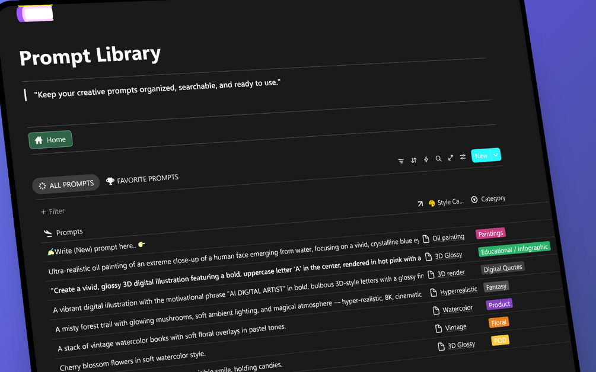Screen dimensions: 596x372
Task: Open the sort arrows icon
Action: pos(413,160)
